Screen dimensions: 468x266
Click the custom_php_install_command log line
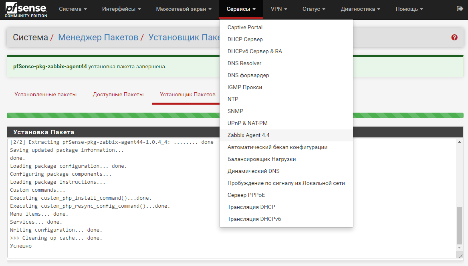[x=81, y=198]
